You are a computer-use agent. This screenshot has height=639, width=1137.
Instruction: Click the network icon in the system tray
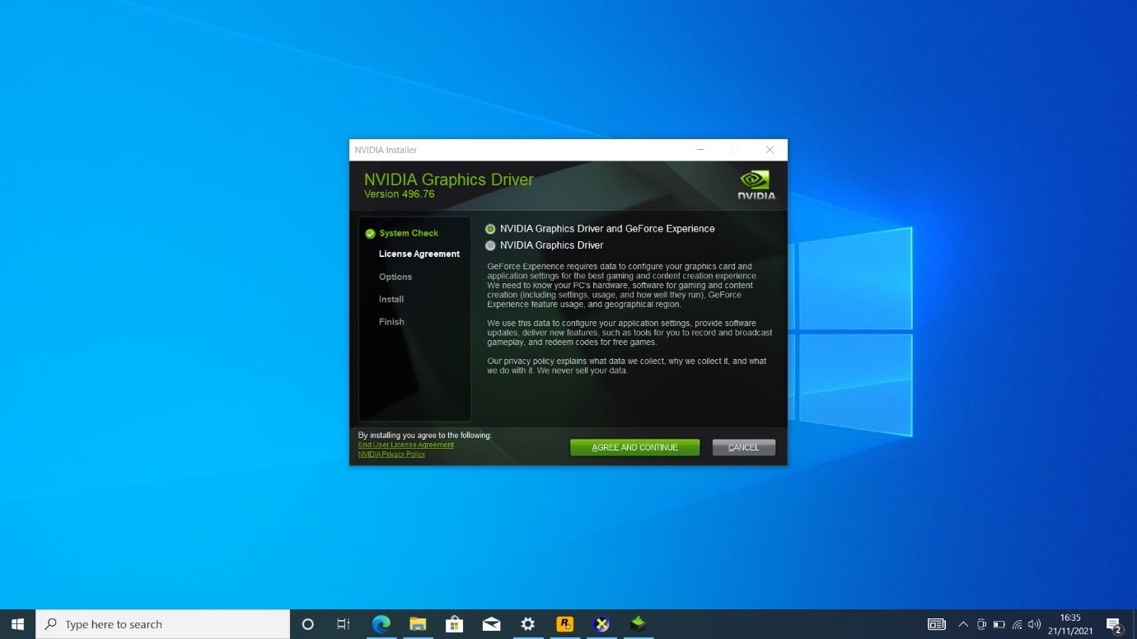point(1017,623)
